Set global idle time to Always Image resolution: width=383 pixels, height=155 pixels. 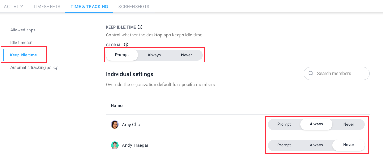(154, 55)
